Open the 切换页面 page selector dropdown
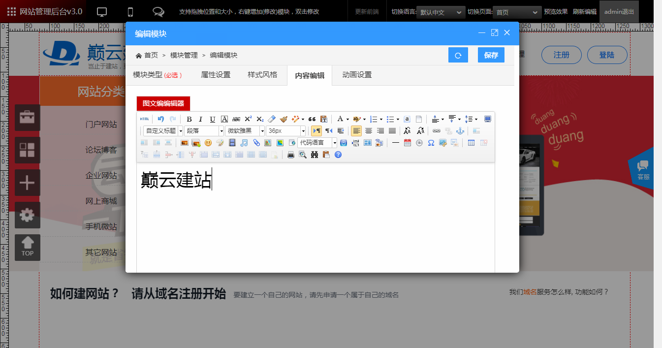This screenshot has height=348, width=662. tap(517, 12)
